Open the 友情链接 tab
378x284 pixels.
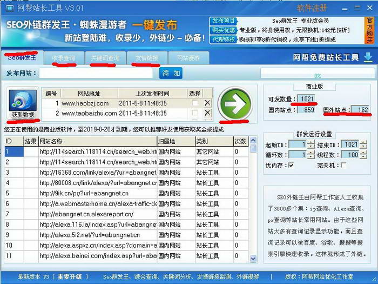point(147,58)
